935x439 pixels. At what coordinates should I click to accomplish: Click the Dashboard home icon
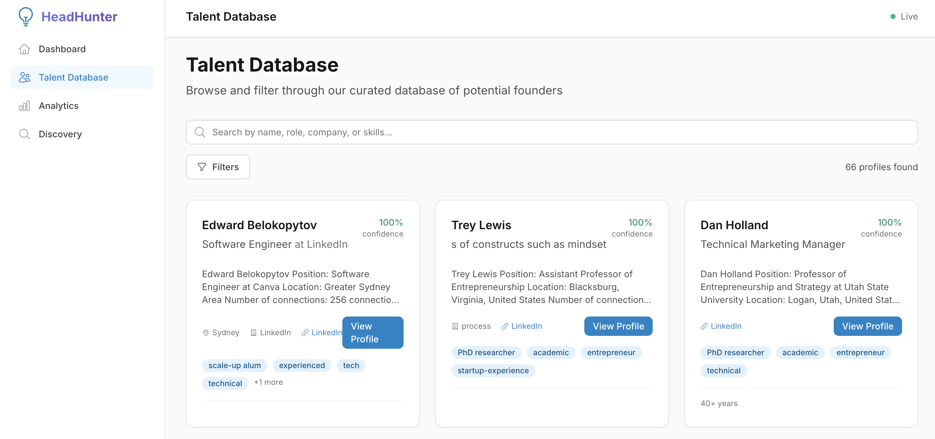(24, 49)
